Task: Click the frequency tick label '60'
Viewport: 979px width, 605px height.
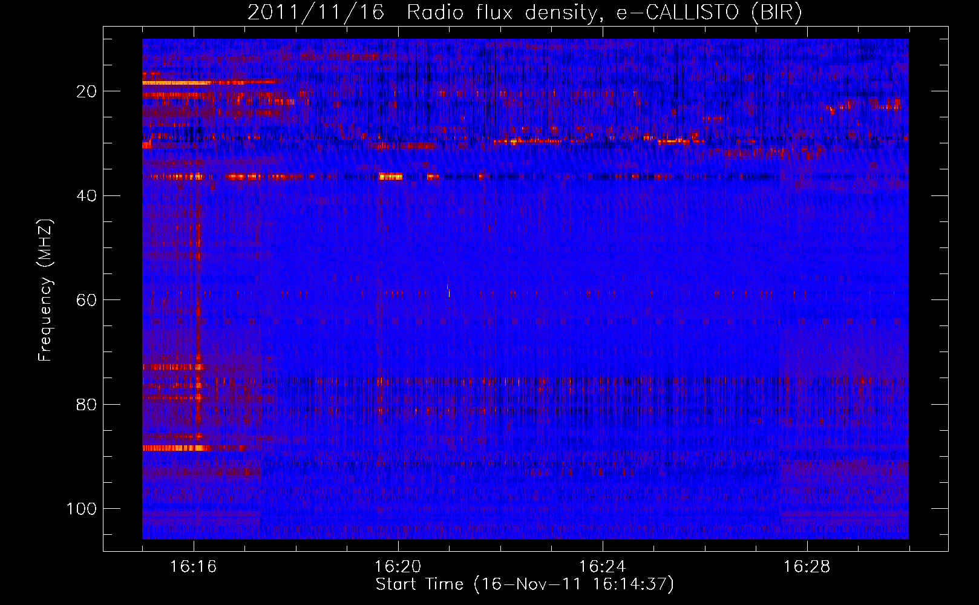Action: pyautogui.click(x=87, y=300)
